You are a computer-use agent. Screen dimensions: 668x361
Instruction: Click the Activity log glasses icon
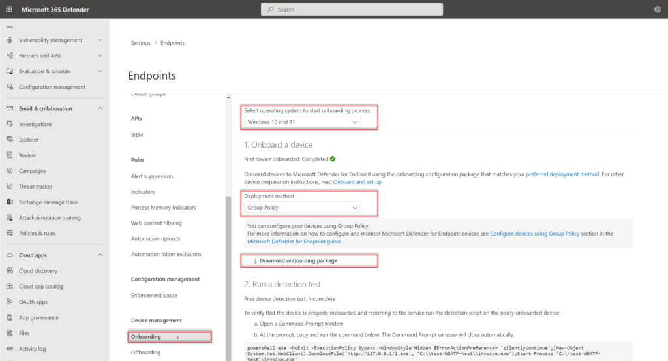point(10,349)
